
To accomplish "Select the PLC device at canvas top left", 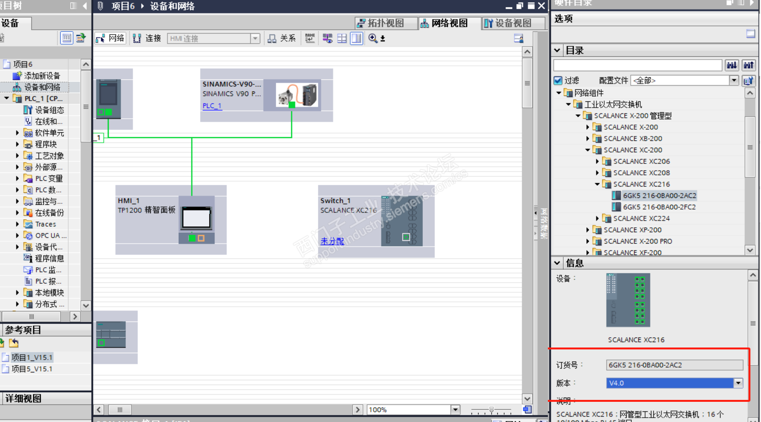I will pyautogui.click(x=109, y=99).
